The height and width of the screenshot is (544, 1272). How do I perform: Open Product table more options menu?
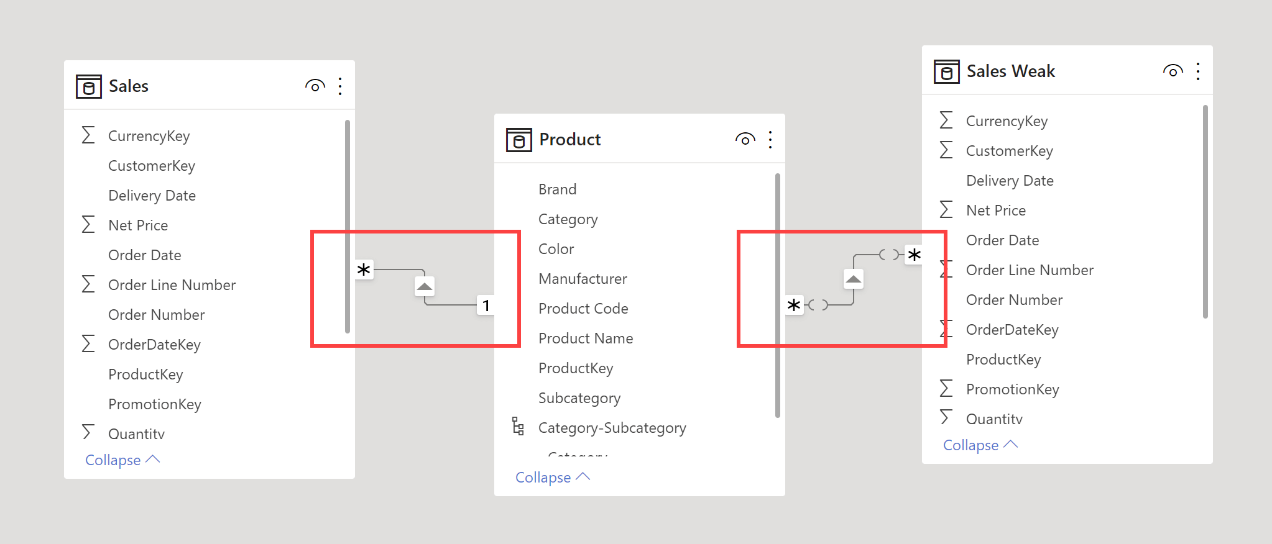click(770, 140)
